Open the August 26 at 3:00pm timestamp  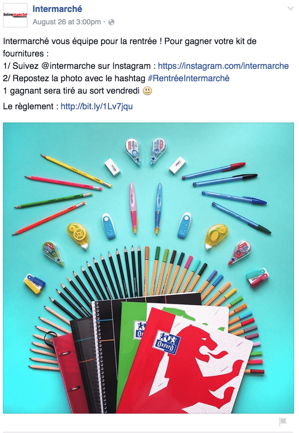click(x=67, y=22)
